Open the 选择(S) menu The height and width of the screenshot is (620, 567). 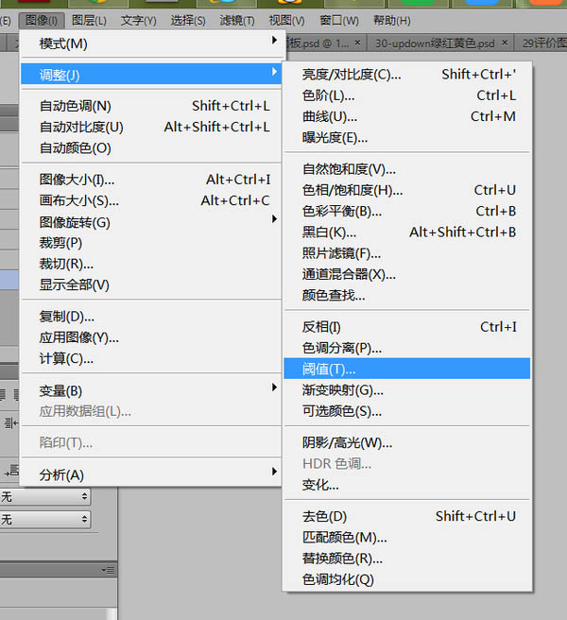188,20
